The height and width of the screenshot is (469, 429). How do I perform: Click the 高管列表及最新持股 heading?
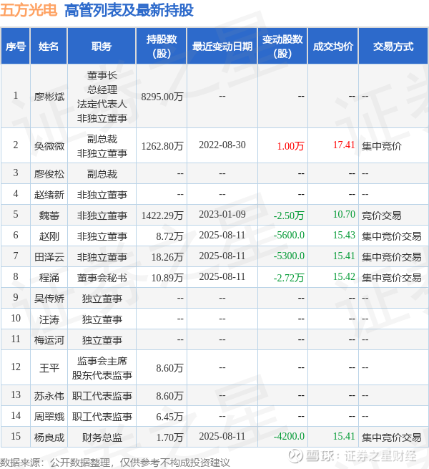pos(129,10)
